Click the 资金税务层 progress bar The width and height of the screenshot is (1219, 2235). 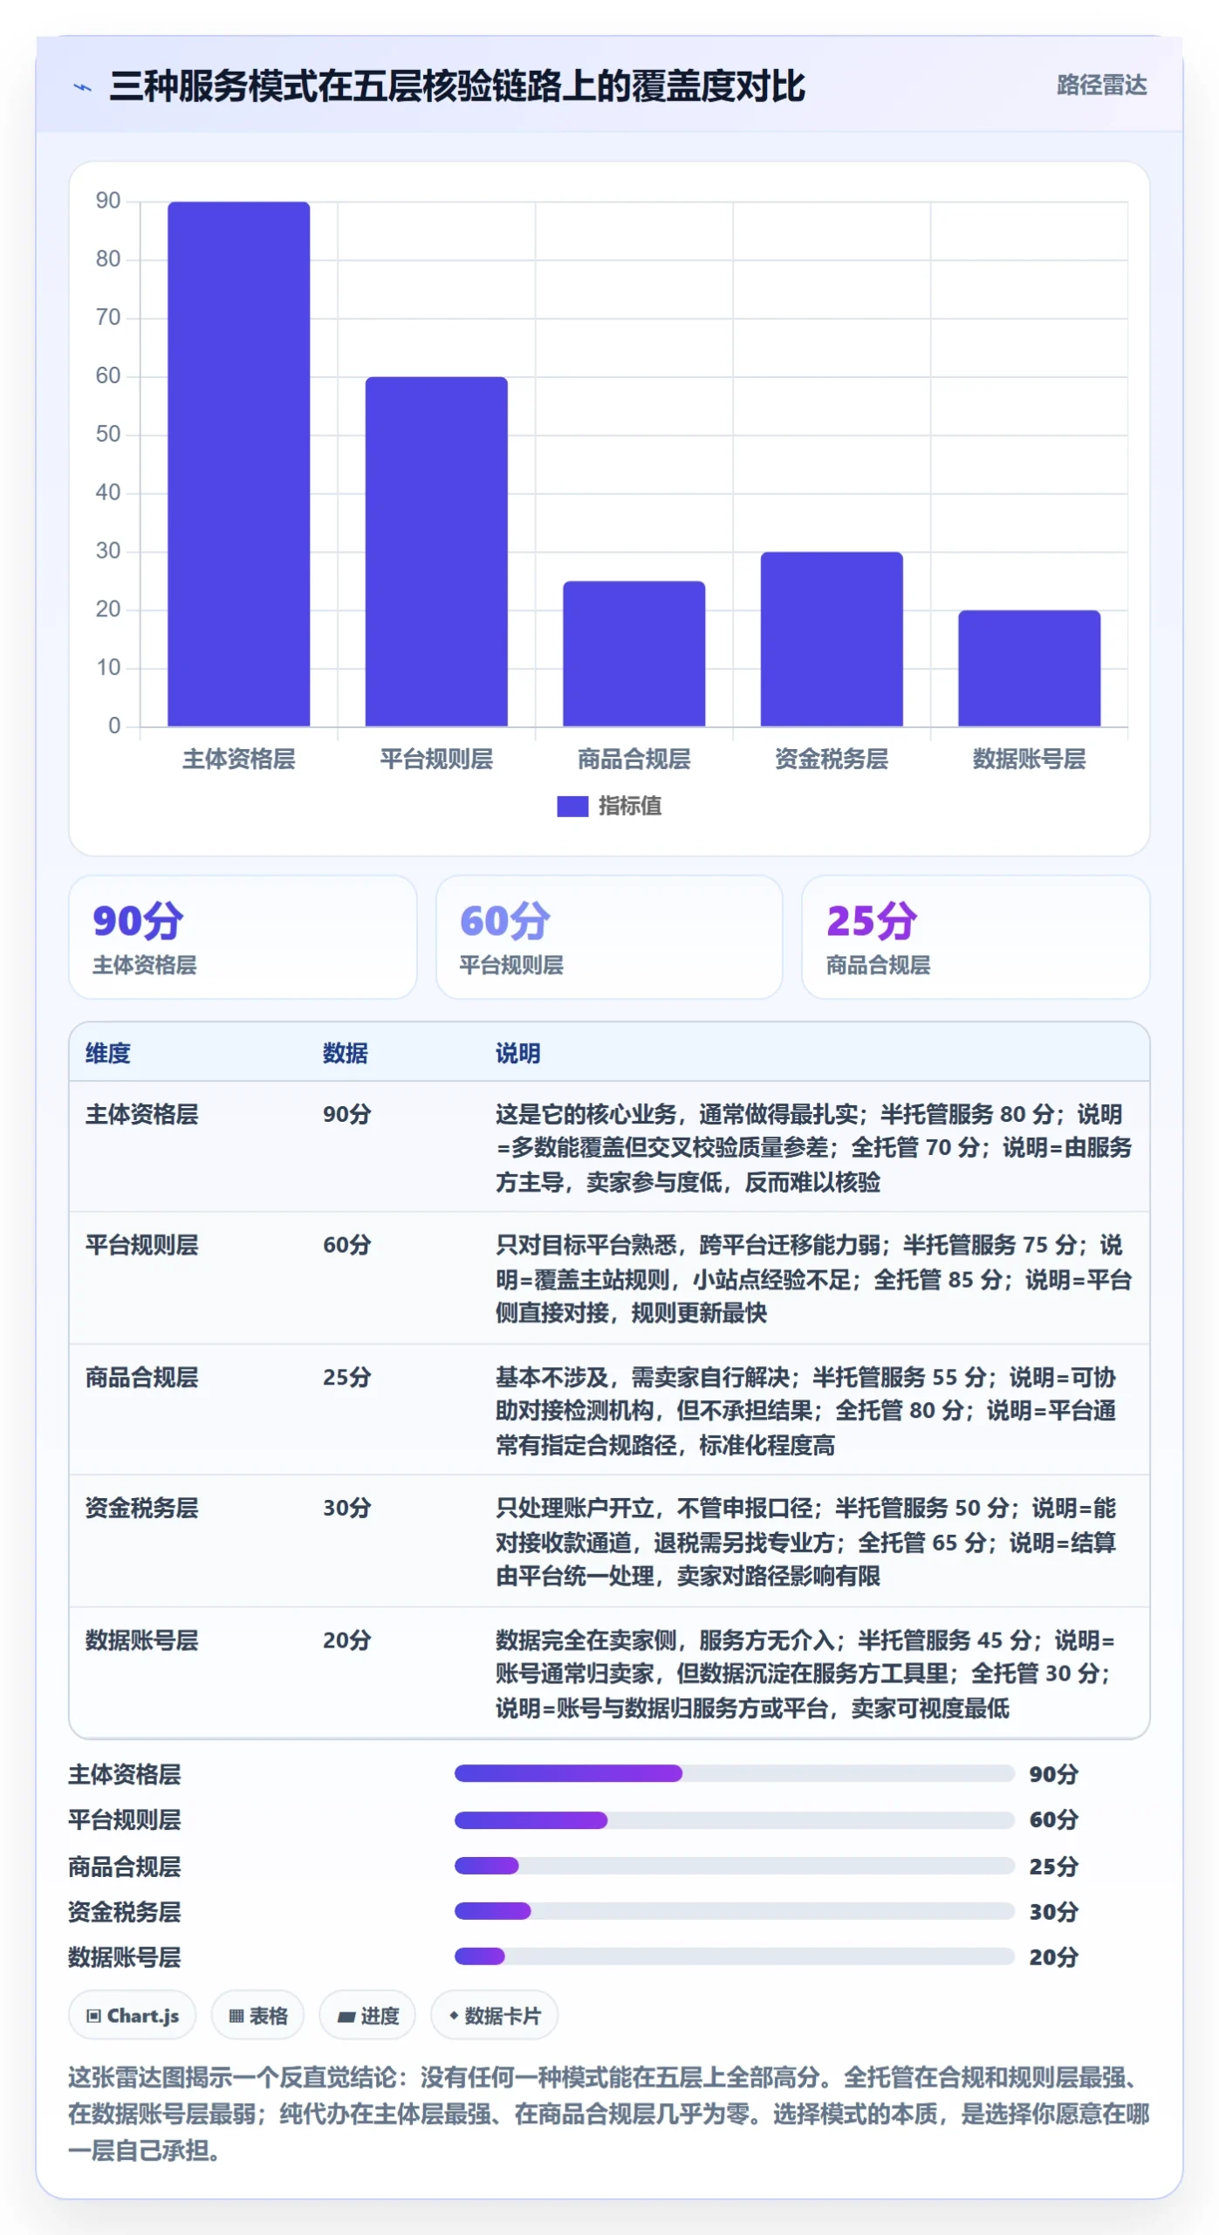tap(734, 1911)
